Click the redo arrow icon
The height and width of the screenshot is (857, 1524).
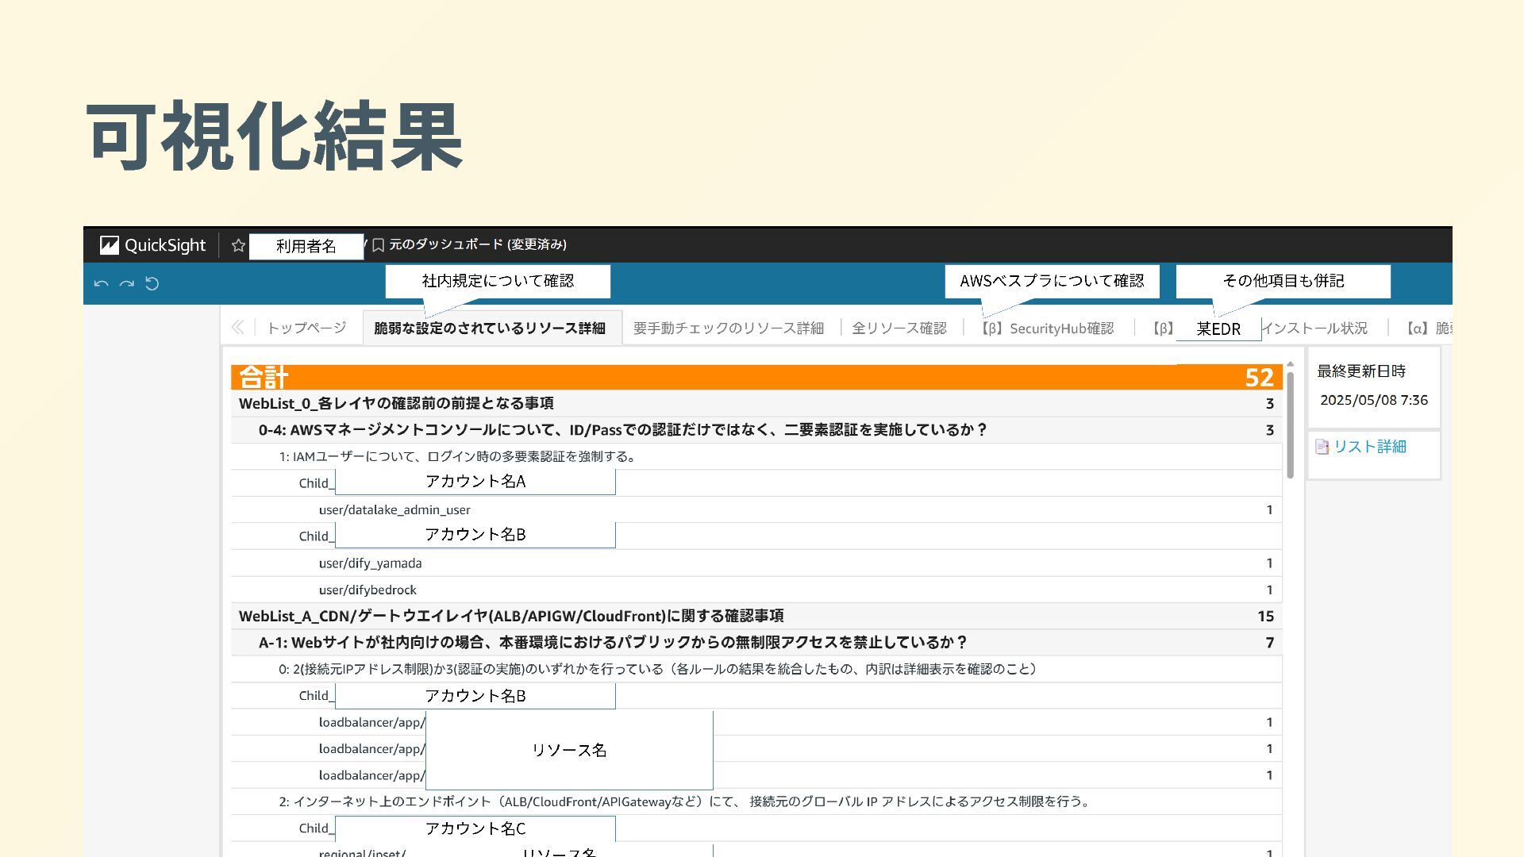(126, 284)
